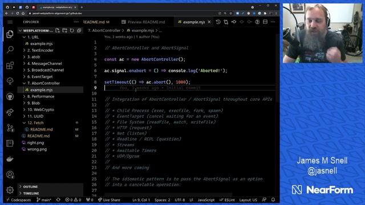Click Live Share in status bar
Image resolution: width=365 pixels, height=205 pixels.
pyautogui.click(x=109, y=200)
